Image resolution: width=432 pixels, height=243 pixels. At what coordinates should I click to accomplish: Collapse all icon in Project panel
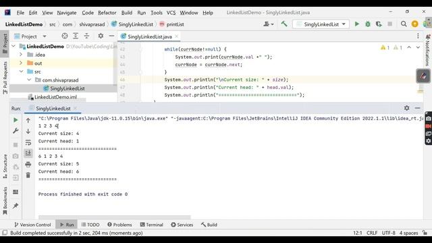point(86,36)
